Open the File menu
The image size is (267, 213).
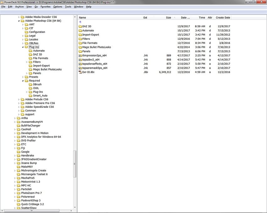[3, 7]
